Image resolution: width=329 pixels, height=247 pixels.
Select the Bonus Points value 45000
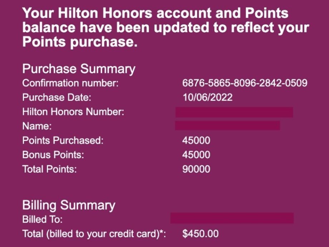pyautogui.click(x=196, y=155)
